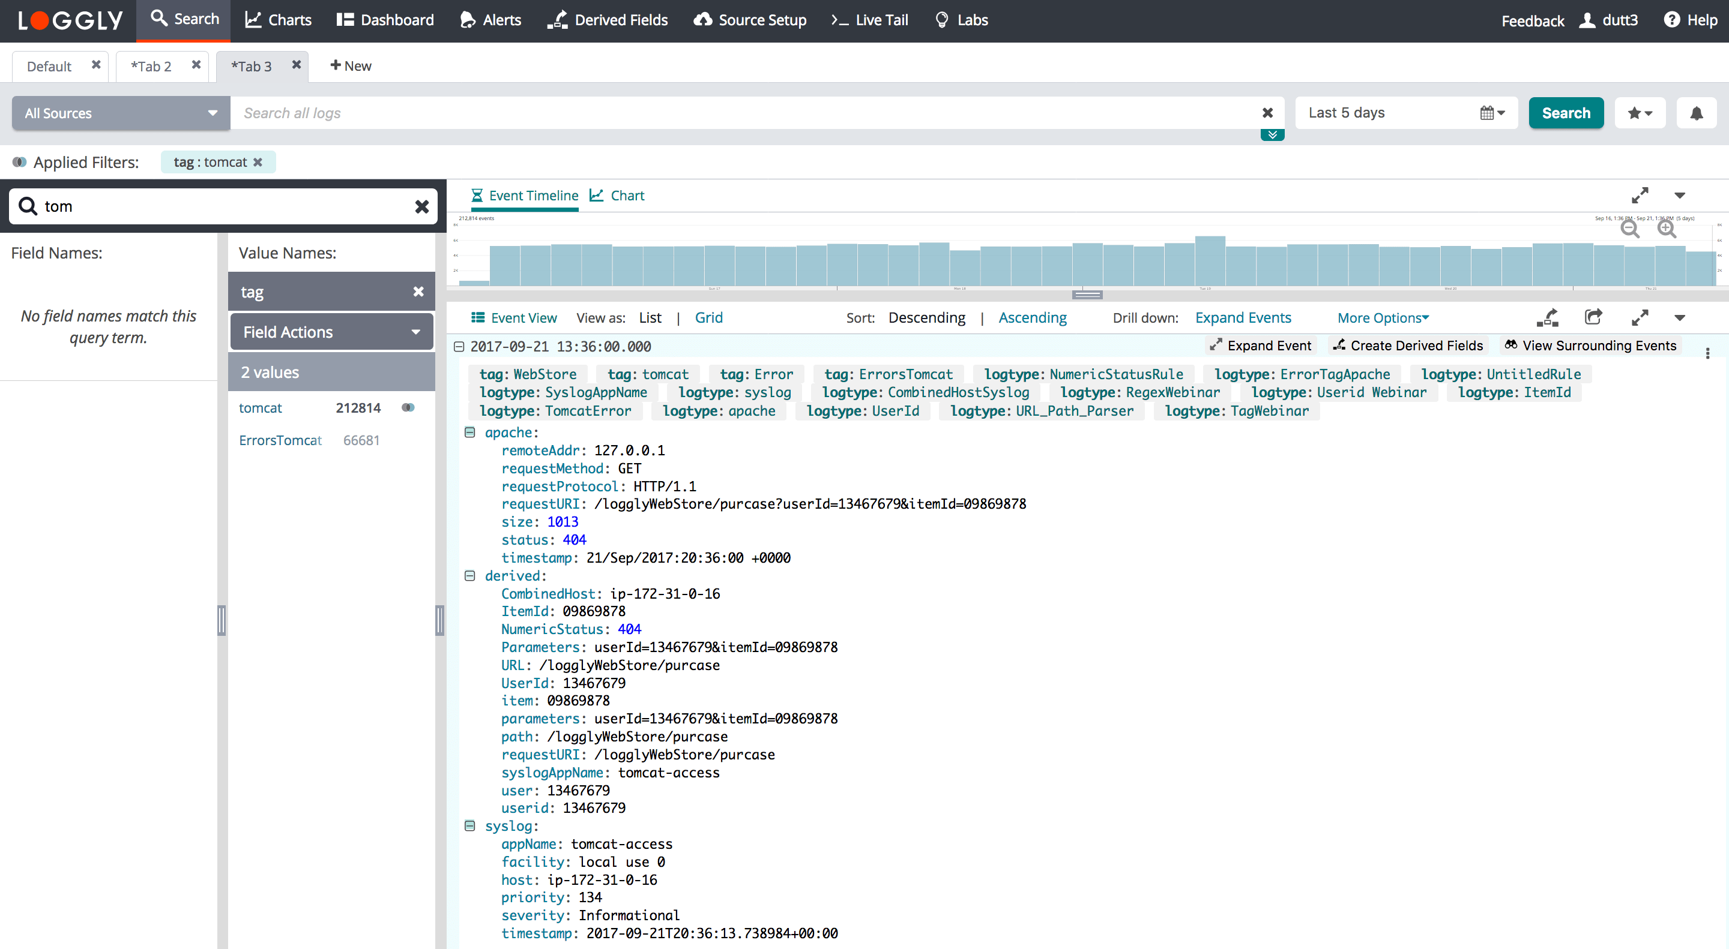Open the All Sources dropdown

(x=121, y=113)
